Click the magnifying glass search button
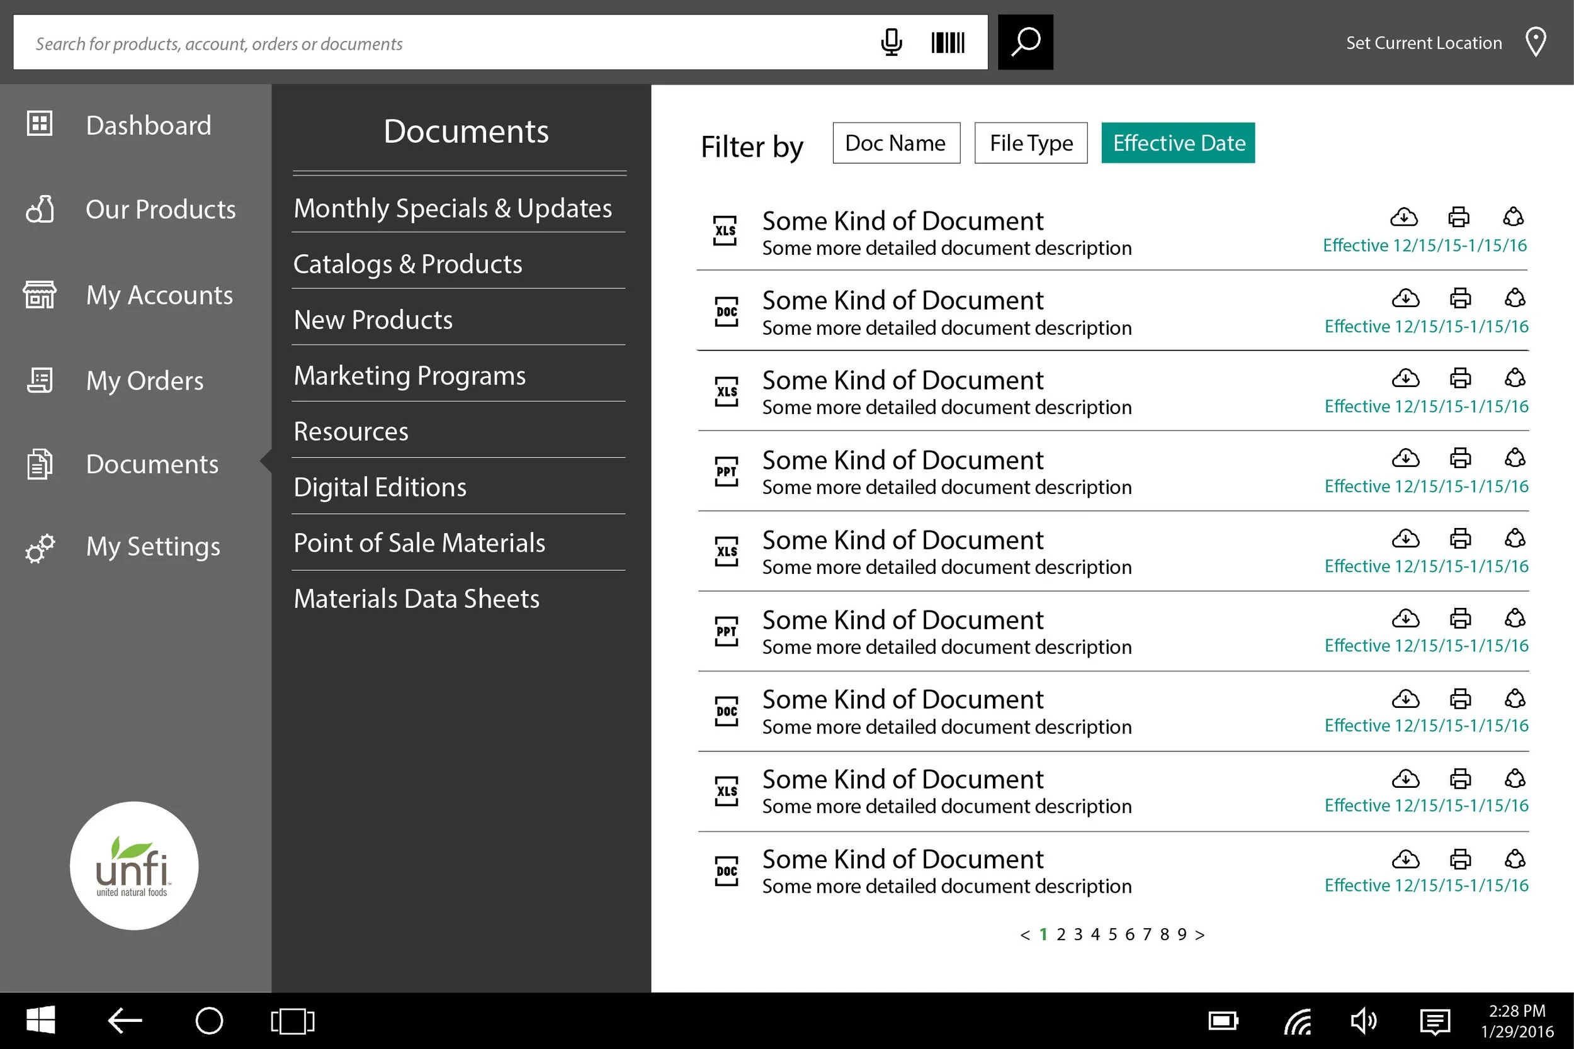Screen dimensions: 1574x1049 pos(1025,42)
